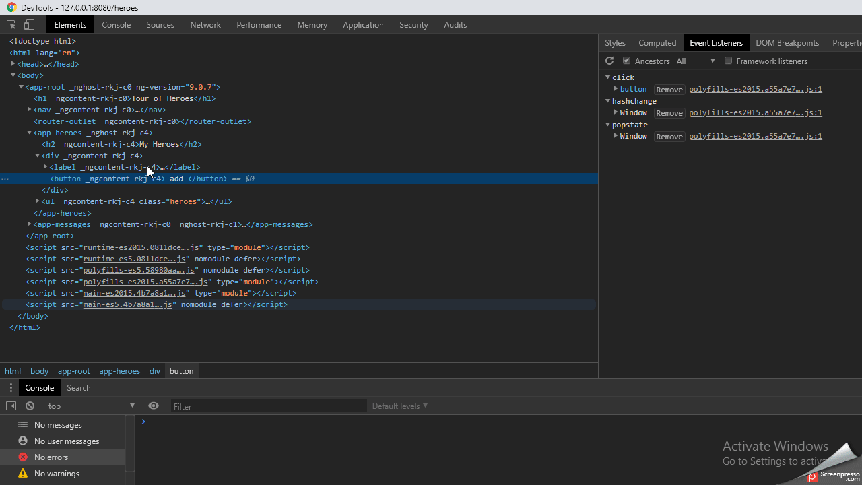862x485 pixels.
Task: Click the clear console icon
Action: (30, 406)
